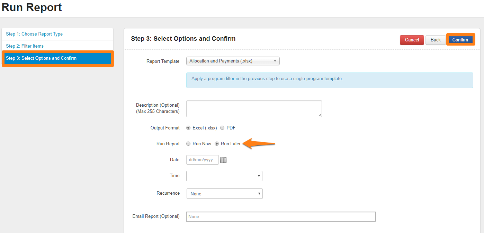Click the Description text area
This screenshot has width=484, height=233.
[254, 109]
